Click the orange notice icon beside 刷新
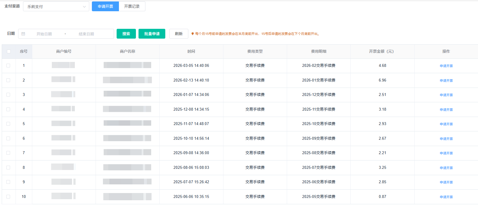 pos(193,34)
